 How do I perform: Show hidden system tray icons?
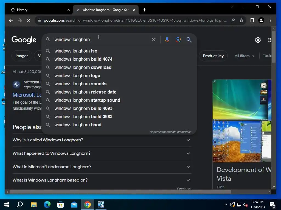tap(226, 205)
